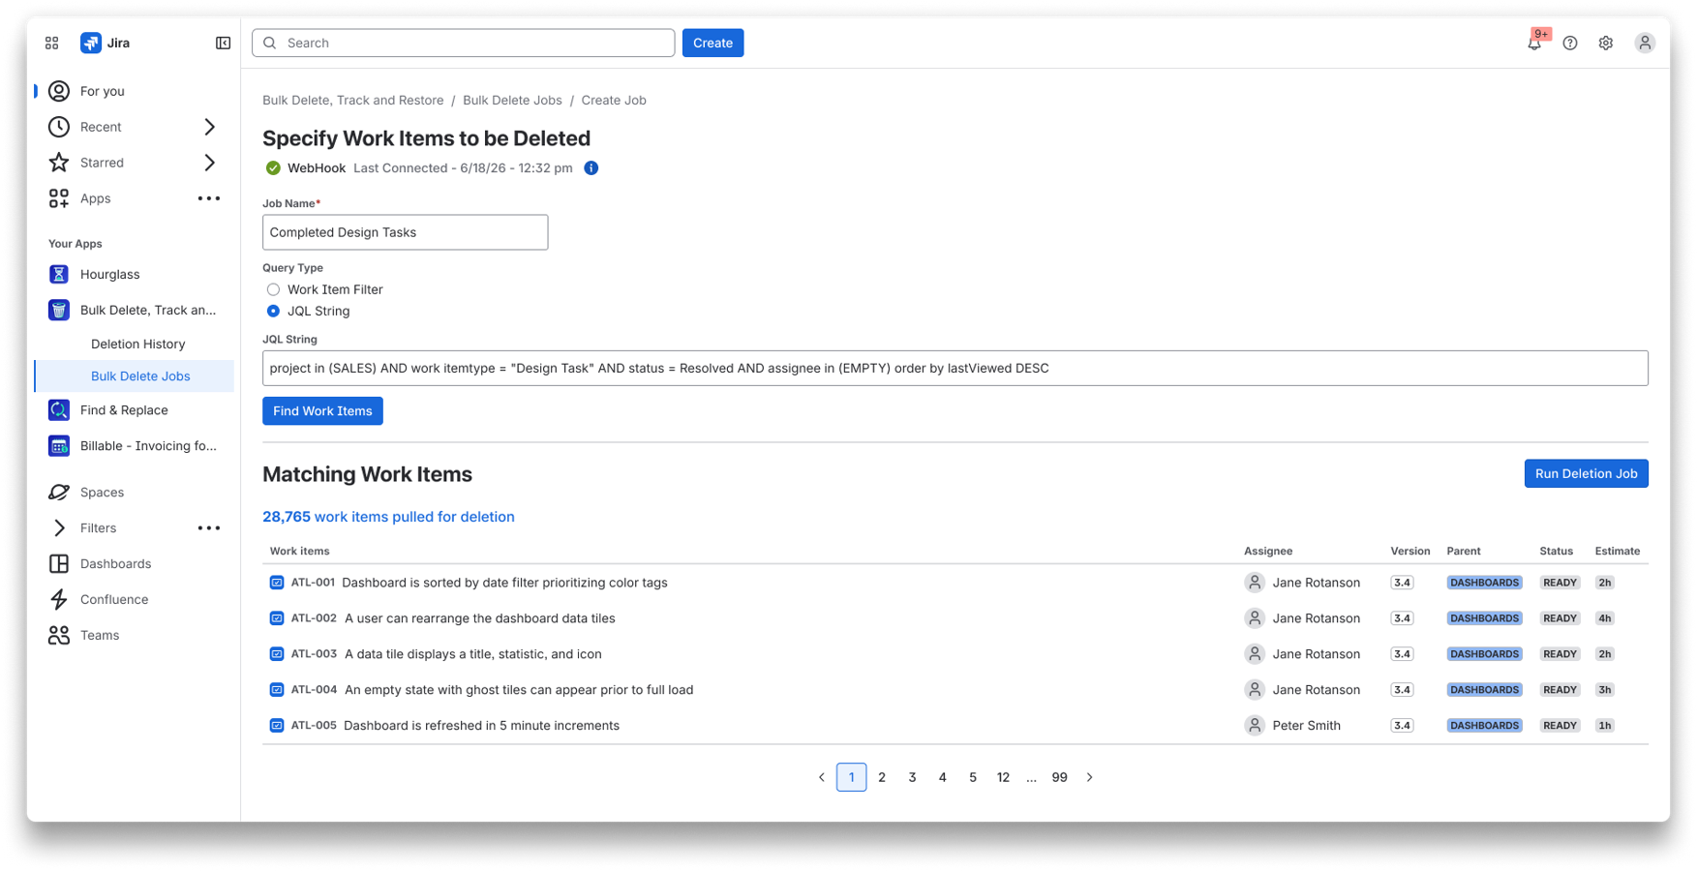
Task: Click the ATL-001 work item type icon
Action: tap(277, 583)
